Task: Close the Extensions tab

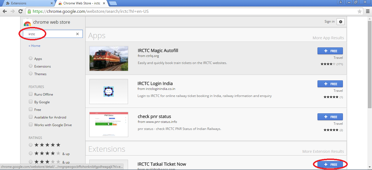Action: pyautogui.click(x=52, y=3)
